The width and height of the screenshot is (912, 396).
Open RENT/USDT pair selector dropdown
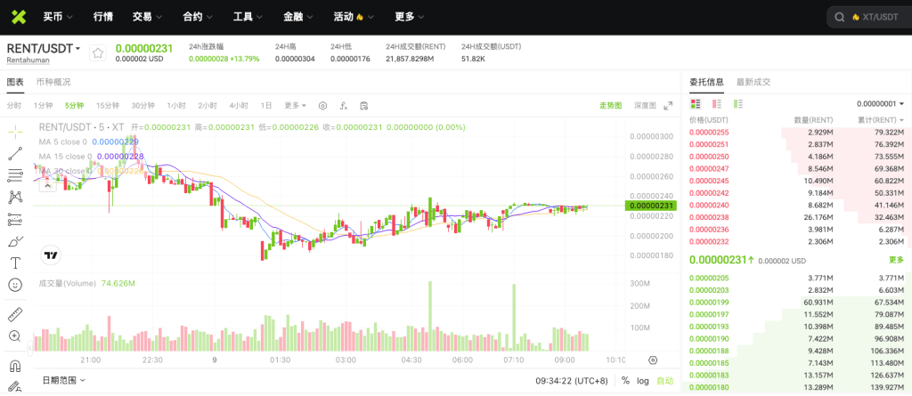tap(44, 48)
